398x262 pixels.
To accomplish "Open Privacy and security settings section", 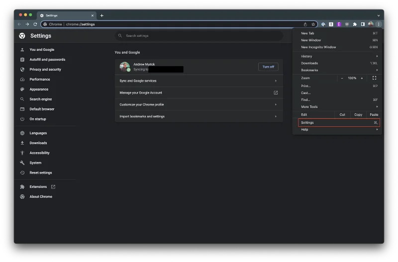I will 45,70.
